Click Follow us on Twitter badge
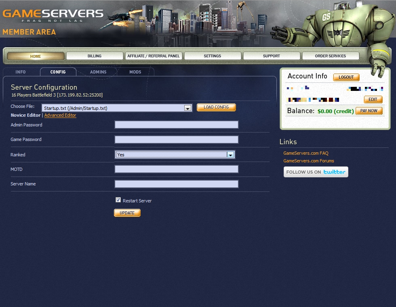This screenshot has height=307, width=396. tap(316, 172)
